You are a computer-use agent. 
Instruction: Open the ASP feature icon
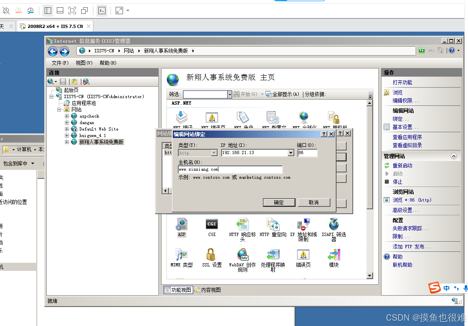(181, 227)
